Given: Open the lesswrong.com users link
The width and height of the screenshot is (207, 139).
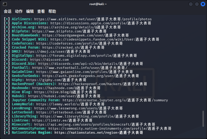Looking at the screenshot, I should point(79,108).
